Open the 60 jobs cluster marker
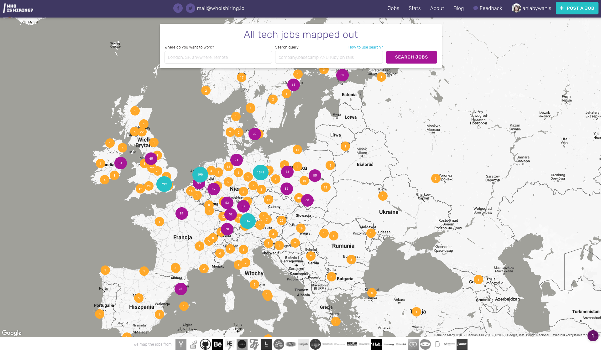The height and width of the screenshot is (350, 601). [x=307, y=200]
